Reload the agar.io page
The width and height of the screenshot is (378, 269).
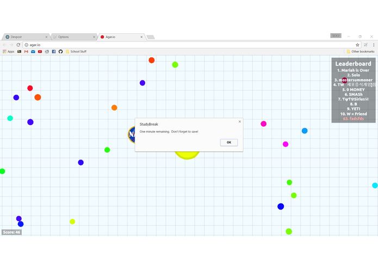tap(18, 45)
